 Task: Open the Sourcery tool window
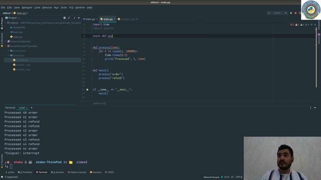[96, 172]
